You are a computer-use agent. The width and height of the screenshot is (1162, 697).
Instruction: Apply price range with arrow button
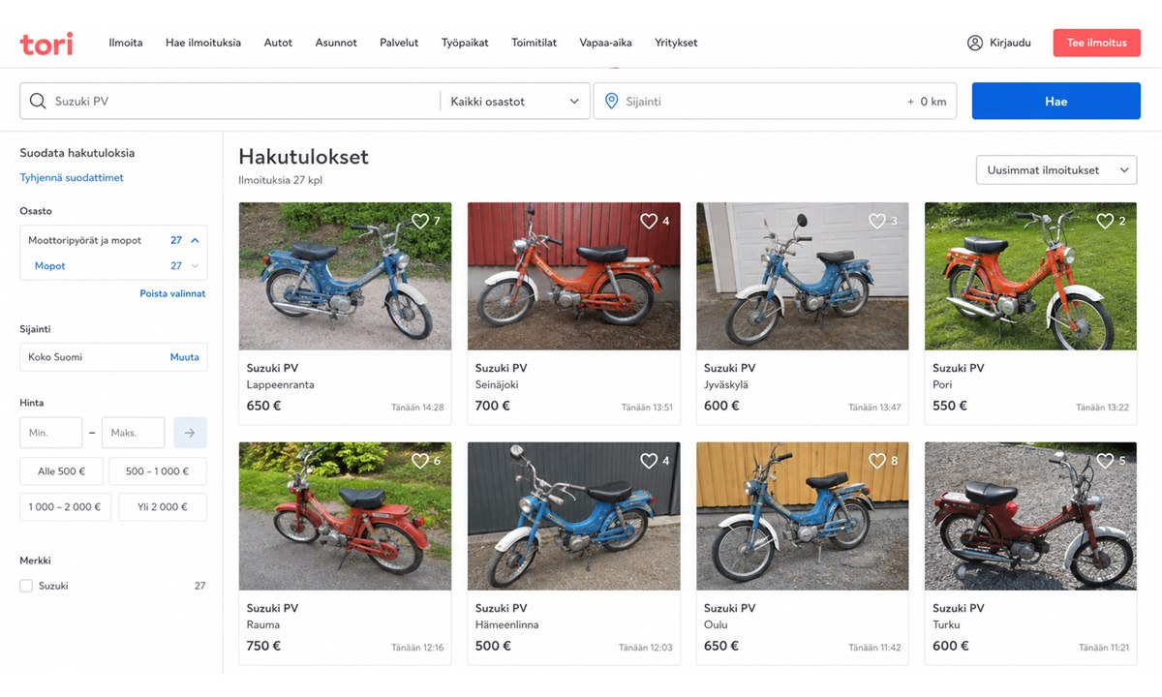point(191,433)
